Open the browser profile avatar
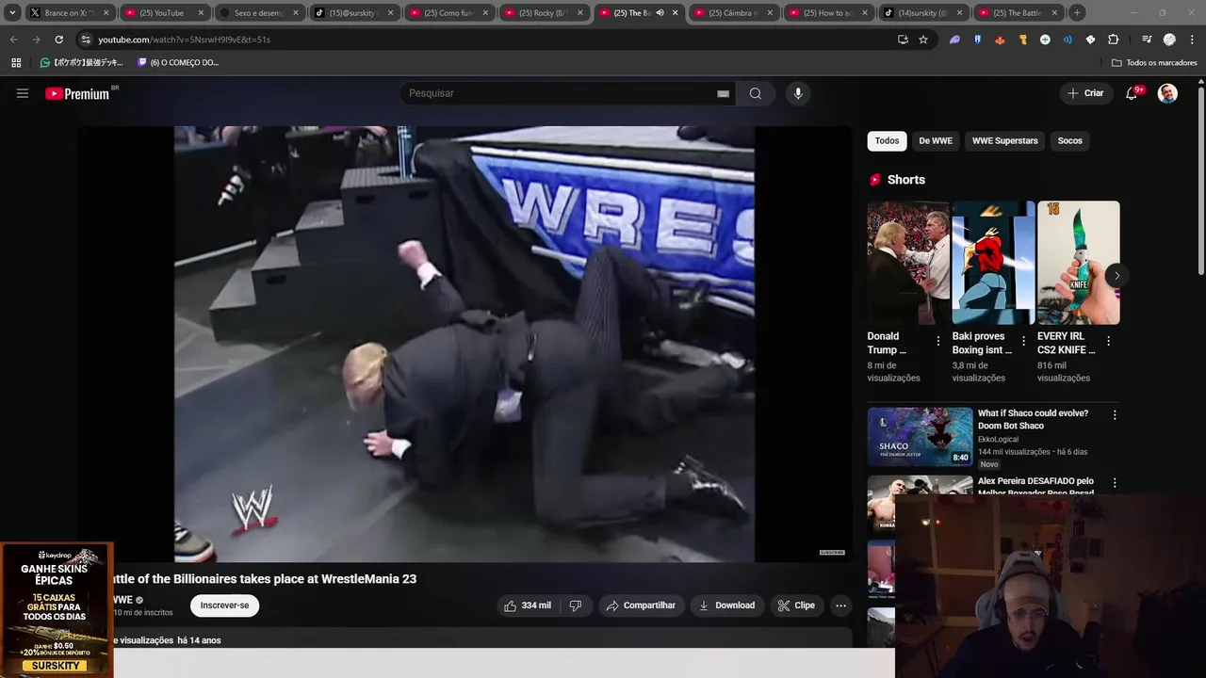Image resolution: width=1206 pixels, height=678 pixels. click(1169, 40)
